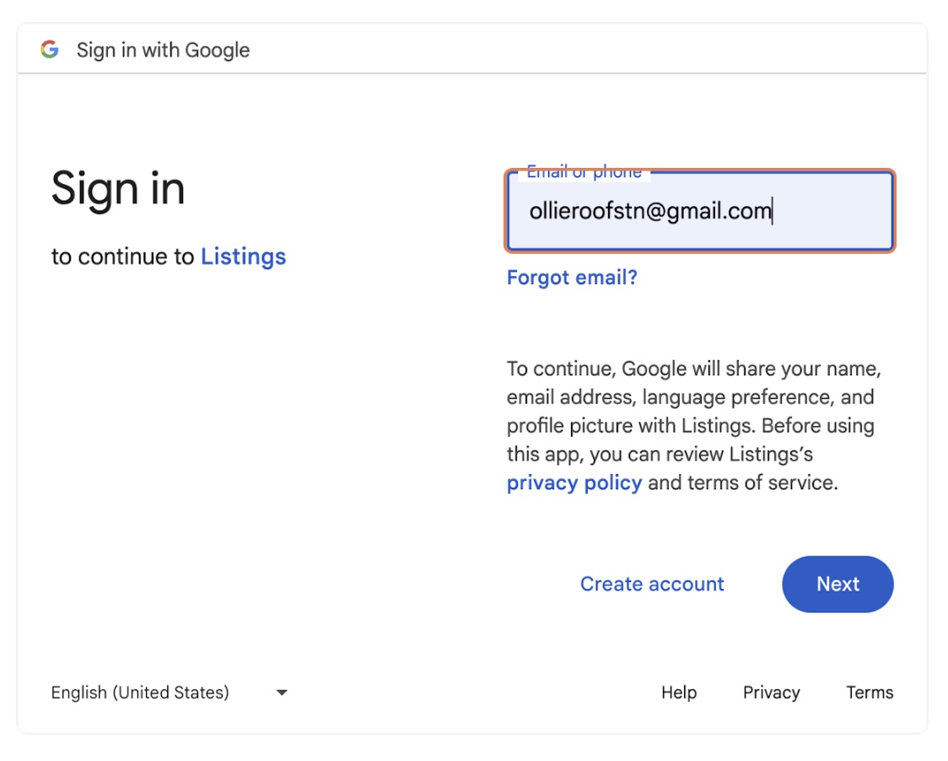This screenshot has width=948, height=761.
Task: Open the Terms footer link
Action: (870, 692)
